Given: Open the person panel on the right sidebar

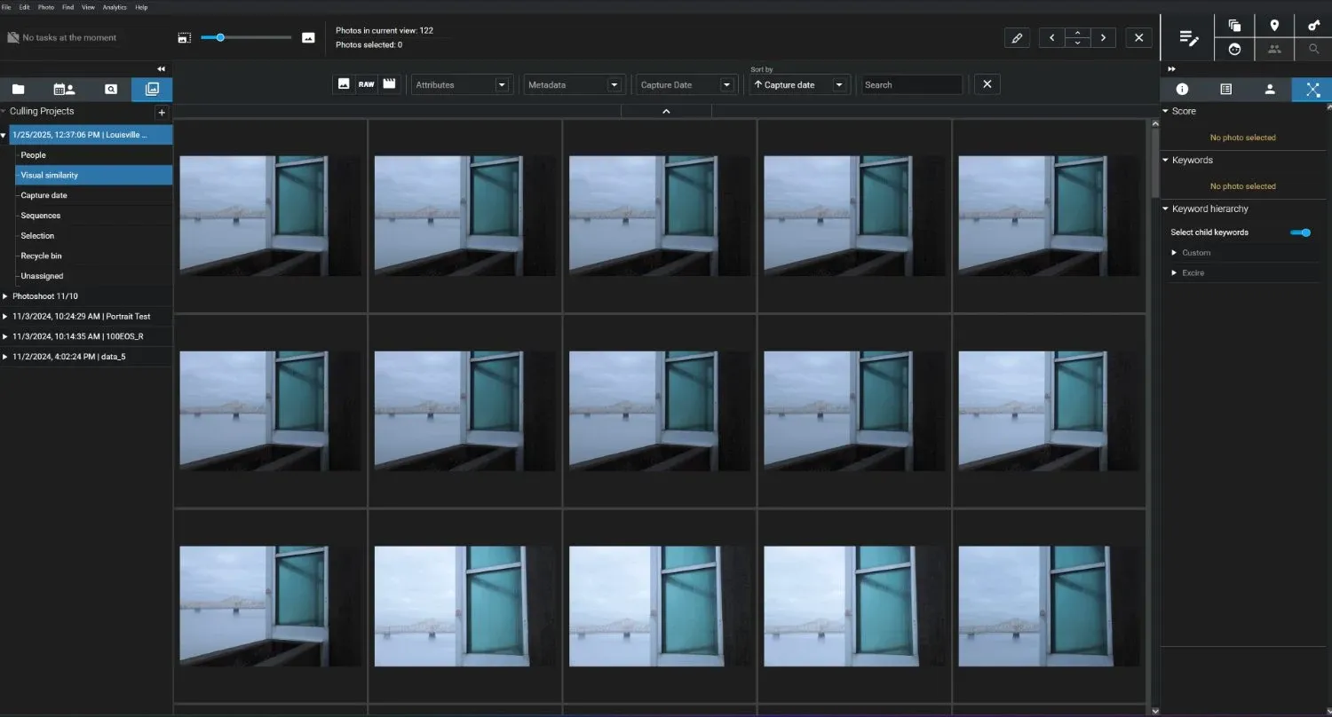Looking at the screenshot, I should coord(1270,89).
